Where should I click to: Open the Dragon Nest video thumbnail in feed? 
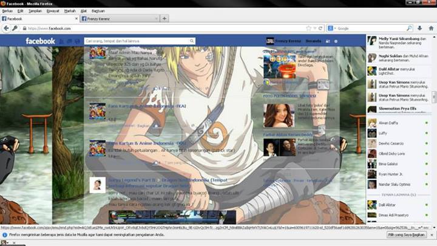[172, 217]
